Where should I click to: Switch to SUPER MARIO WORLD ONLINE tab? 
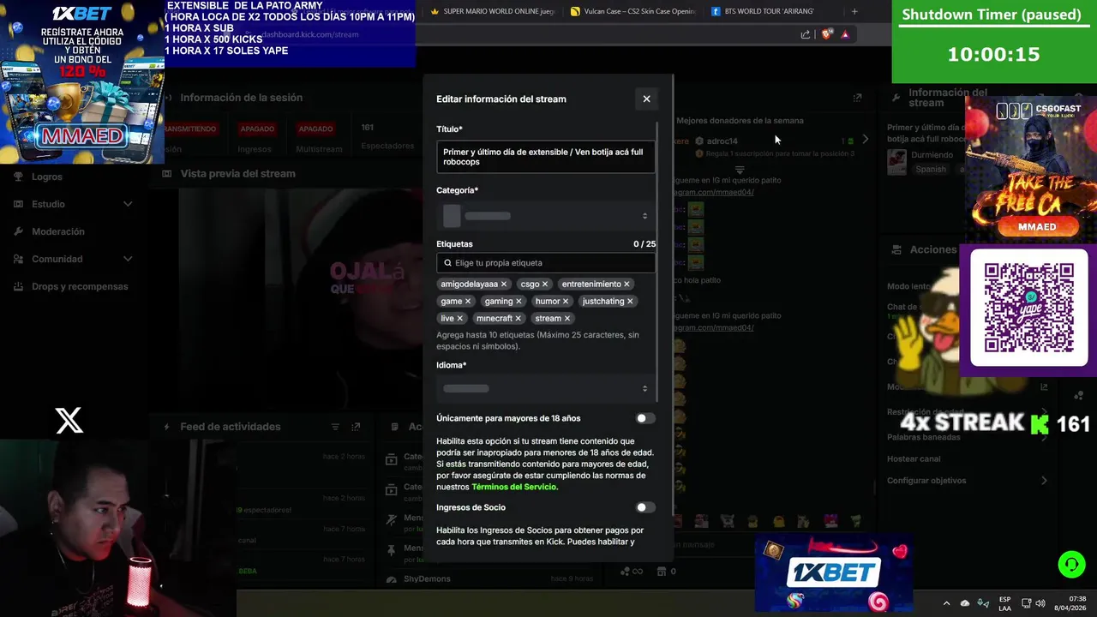click(492, 11)
